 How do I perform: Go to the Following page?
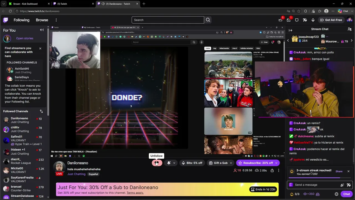click(x=21, y=20)
